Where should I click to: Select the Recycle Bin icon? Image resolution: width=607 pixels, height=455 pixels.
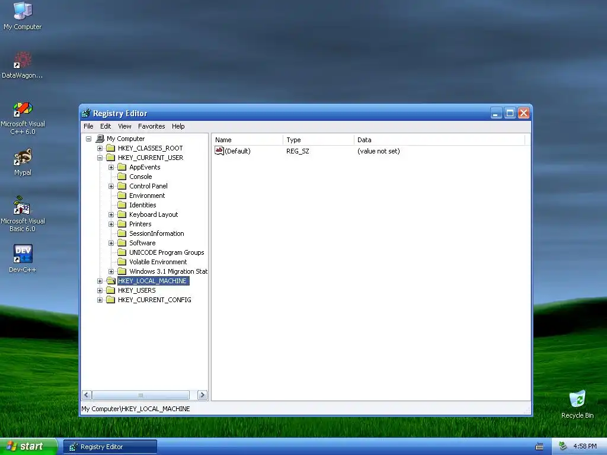point(577,404)
